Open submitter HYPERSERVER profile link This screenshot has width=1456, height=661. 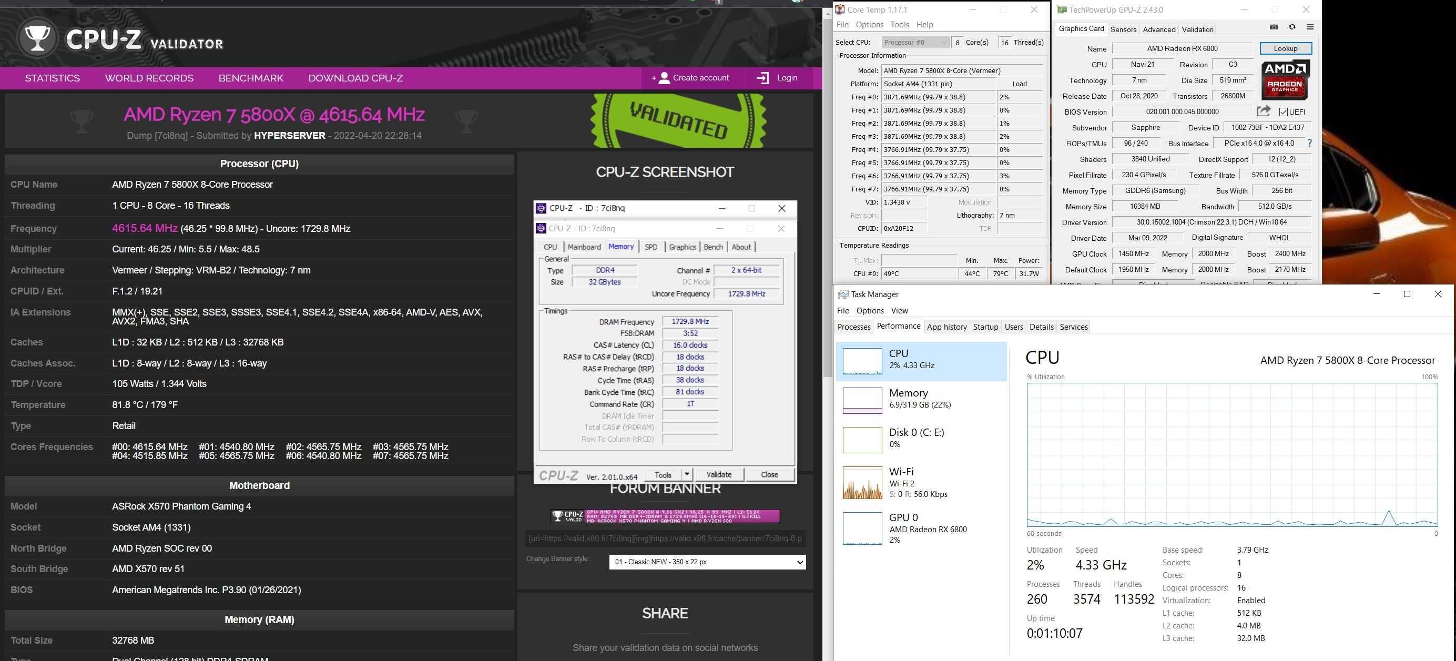pos(289,136)
